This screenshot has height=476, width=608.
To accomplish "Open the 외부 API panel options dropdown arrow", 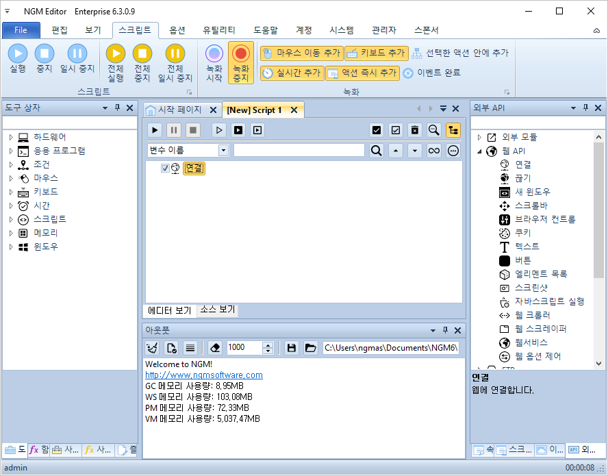I will pos(573,108).
